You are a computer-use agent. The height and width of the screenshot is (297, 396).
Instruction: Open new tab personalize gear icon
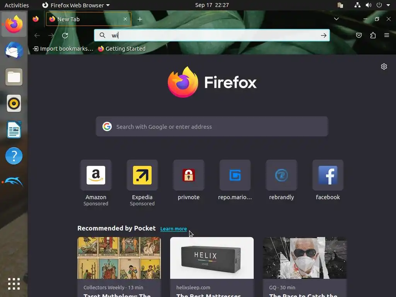(384, 67)
